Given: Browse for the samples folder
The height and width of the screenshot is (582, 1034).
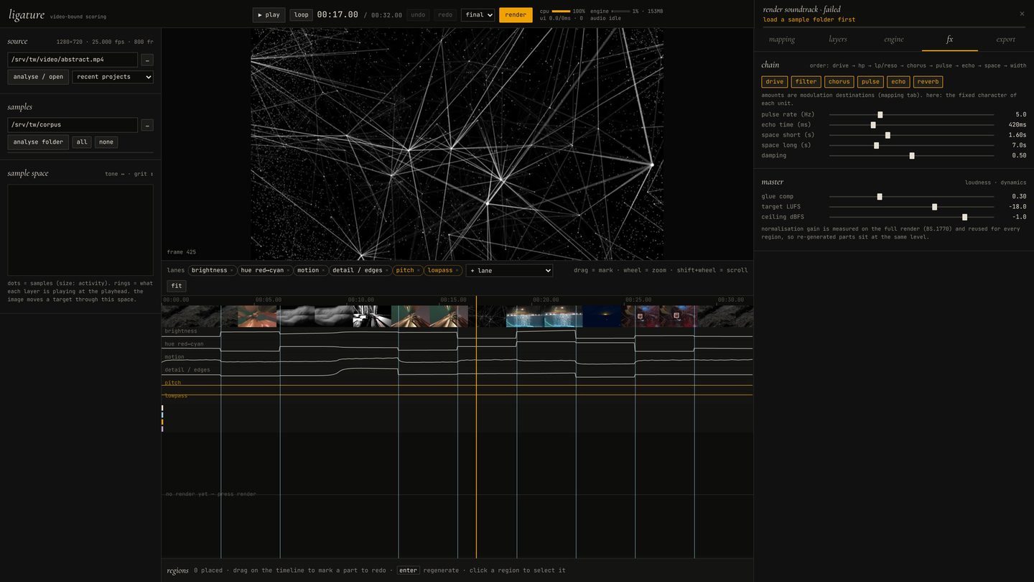Looking at the screenshot, I should coord(147,125).
